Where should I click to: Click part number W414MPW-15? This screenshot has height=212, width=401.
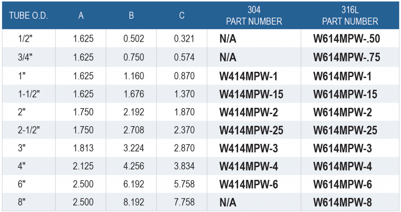pos(251,94)
